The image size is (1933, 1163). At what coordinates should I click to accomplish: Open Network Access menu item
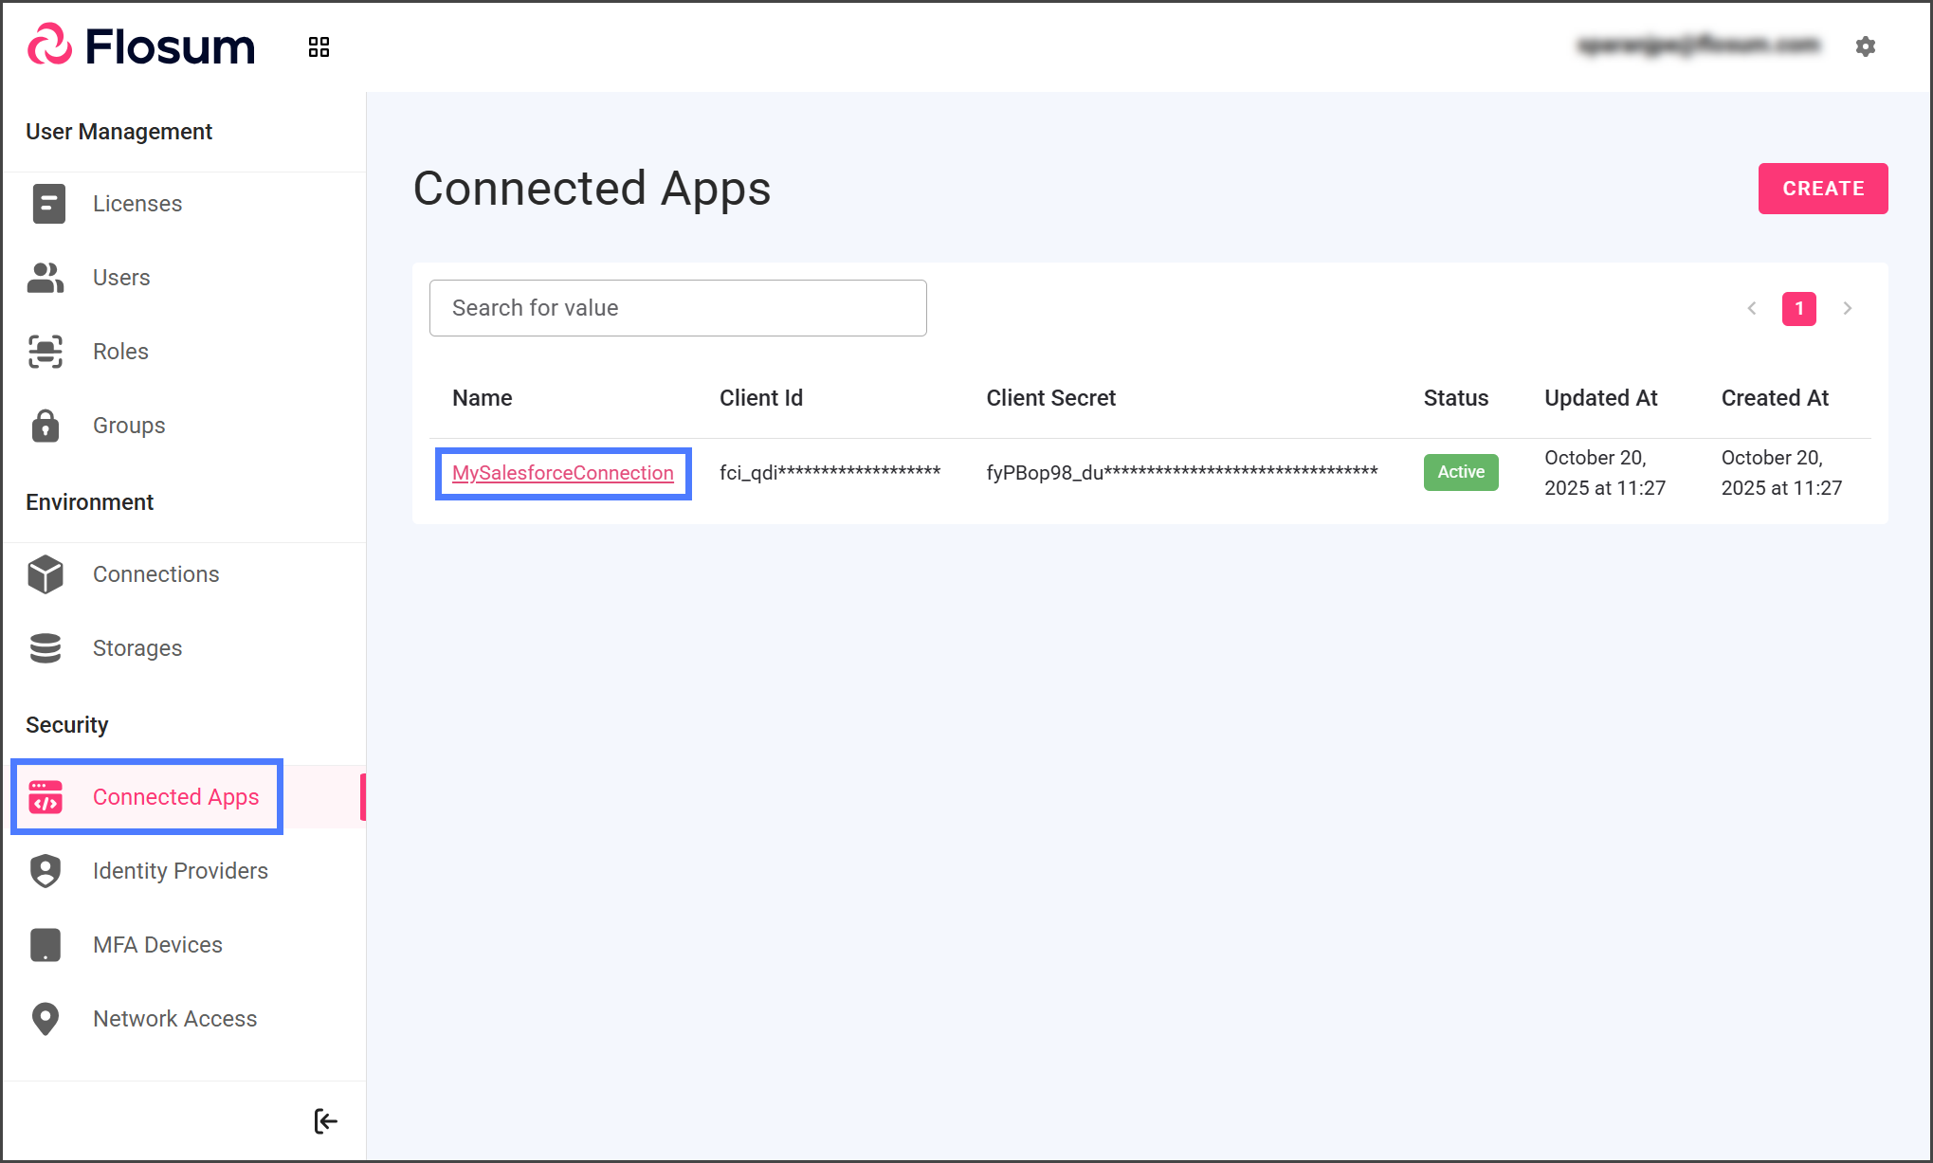[174, 1019]
